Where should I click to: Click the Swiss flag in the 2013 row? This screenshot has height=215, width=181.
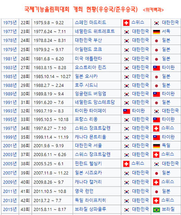[156, 201]
